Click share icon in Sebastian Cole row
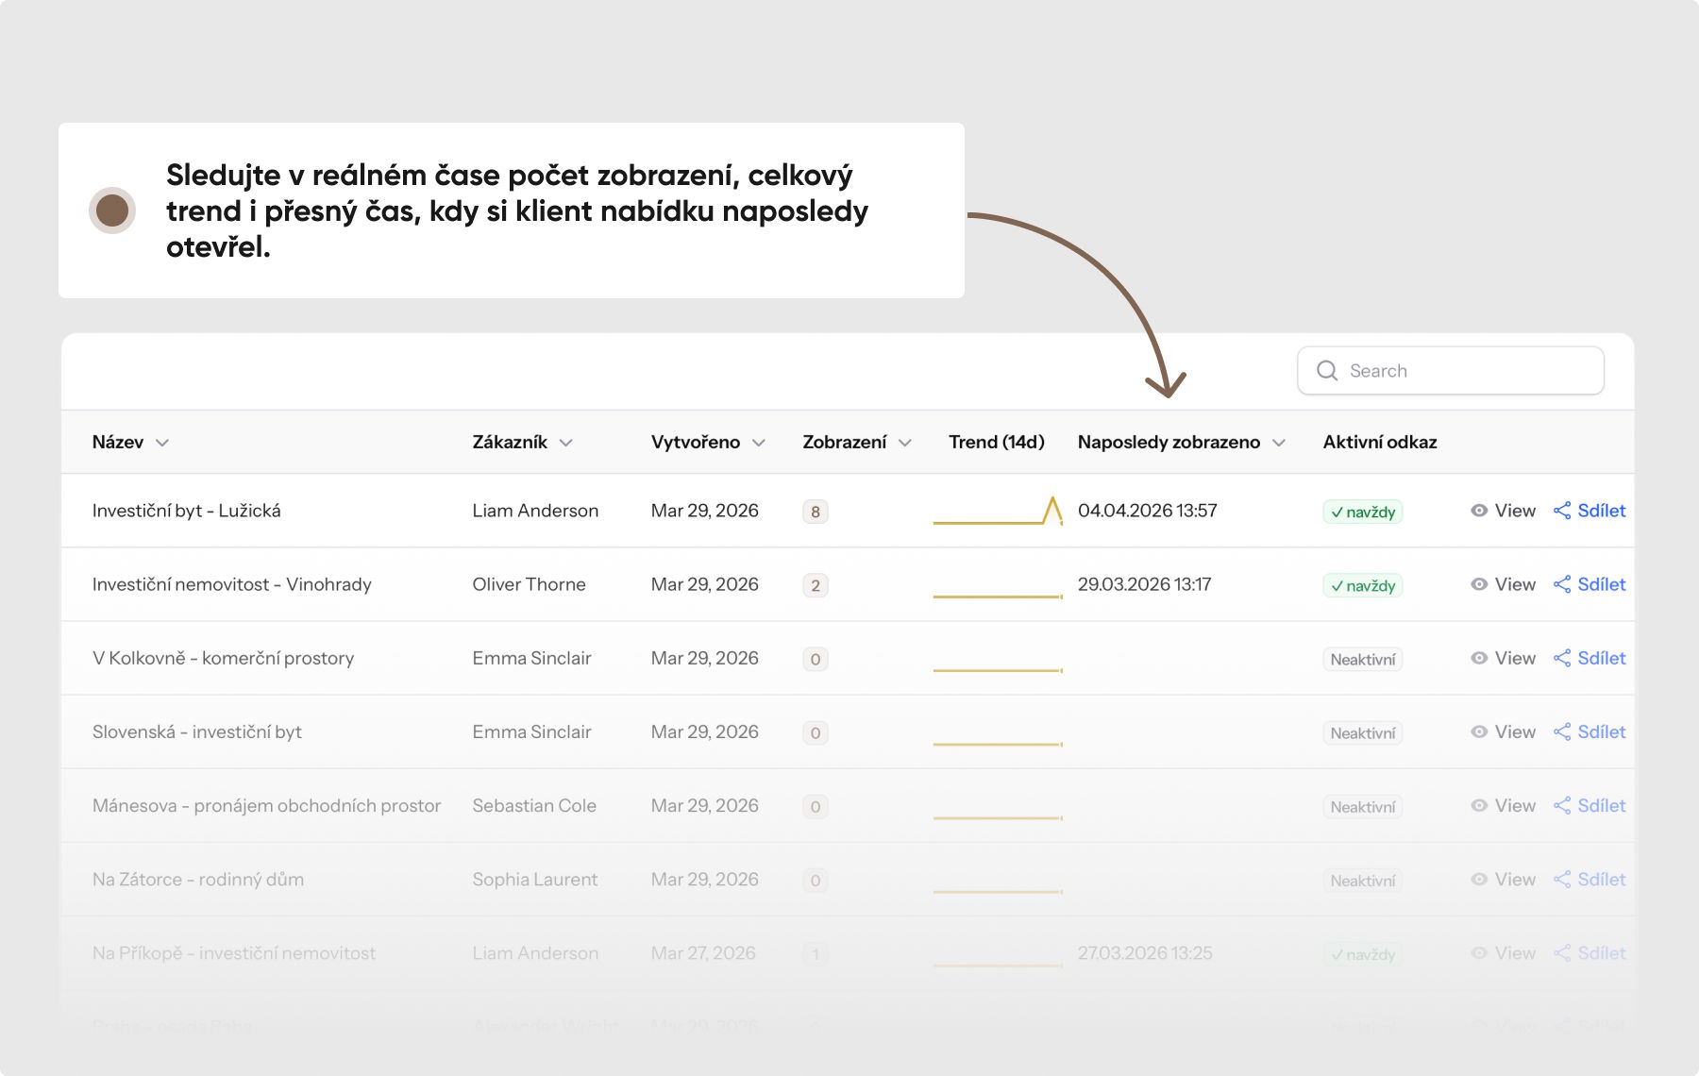The width and height of the screenshot is (1699, 1076). (x=1562, y=805)
